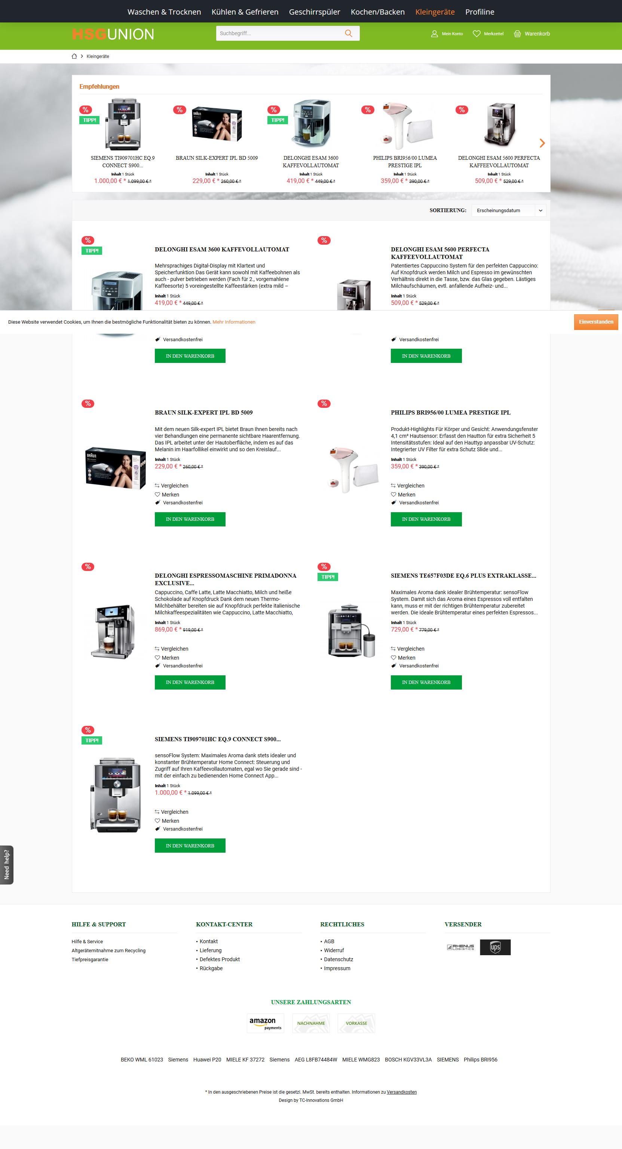Click the UPS shipper logo

pyautogui.click(x=495, y=947)
